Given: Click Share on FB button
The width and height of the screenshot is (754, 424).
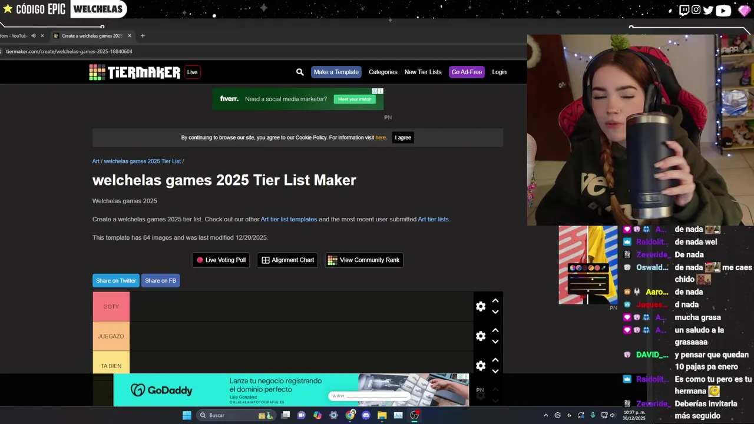Looking at the screenshot, I should pos(160,280).
